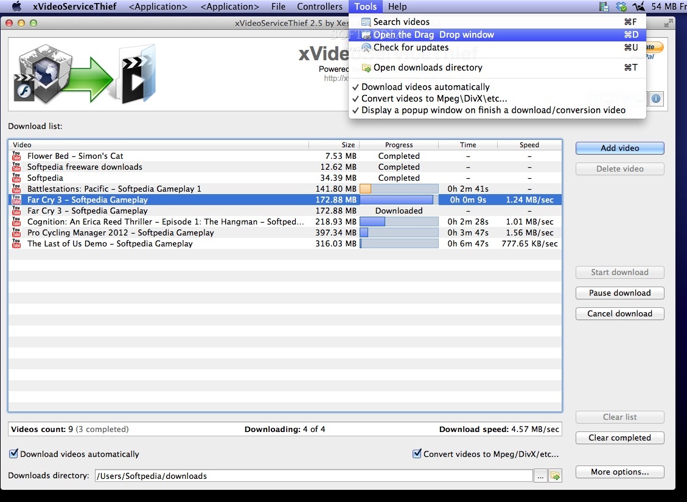Click the 34.39 MB size cell
The width and height of the screenshot is (687, 502).
pos(338,178)
